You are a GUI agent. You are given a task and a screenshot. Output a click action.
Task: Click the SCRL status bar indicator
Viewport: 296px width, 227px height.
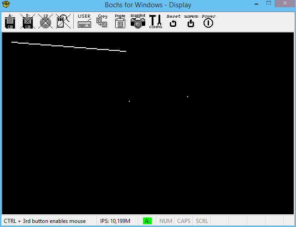pyautogui.click(x=202, y=221)
